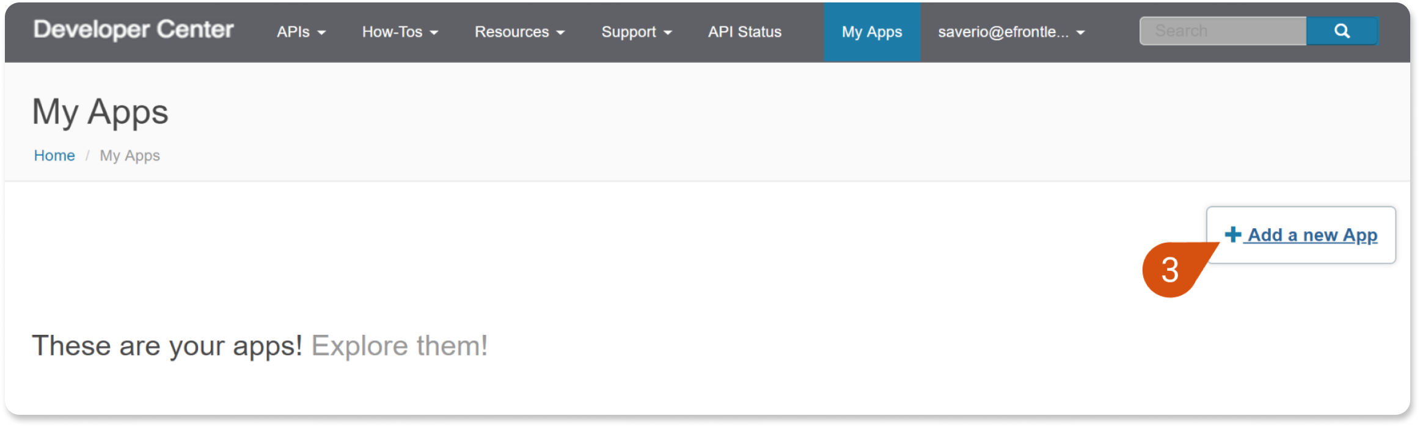
Task: Open the saverio@efrontle... account dropdown
Action: pyautogui.click(x=1011, y=32)
